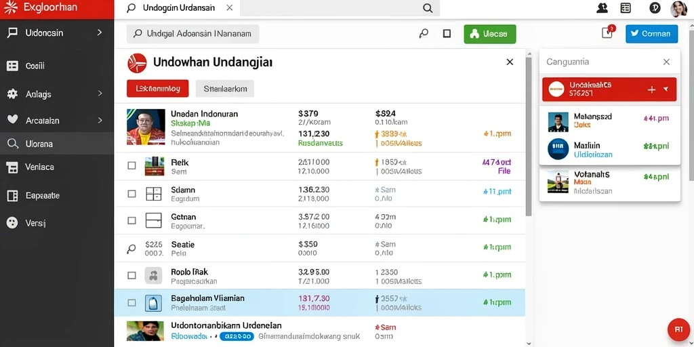Close the Canguantia panel
694x347 pixels.
[666, 62]
